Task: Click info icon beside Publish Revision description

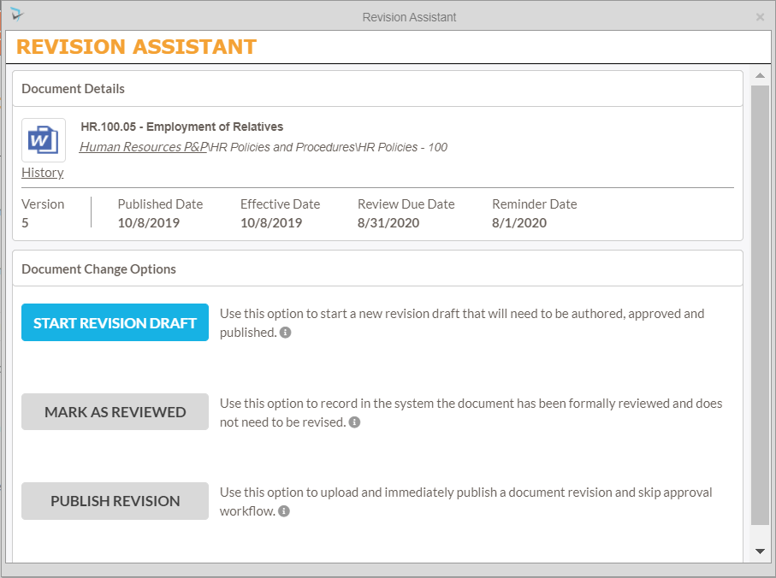Action: tap(284, 511)
